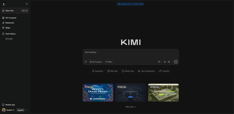Open Researcher in the sidebar
The image size is (234, 114).
click(10, 23)
